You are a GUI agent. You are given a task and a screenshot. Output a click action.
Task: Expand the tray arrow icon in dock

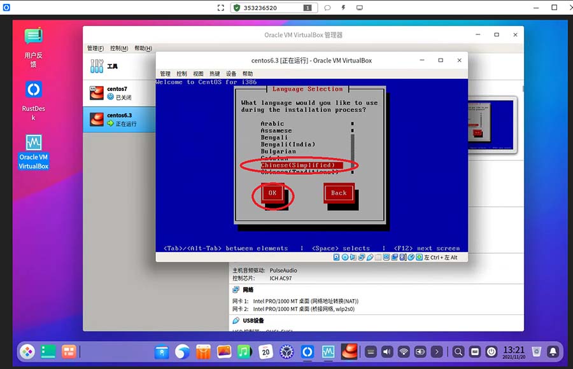(x=437, y=352)
